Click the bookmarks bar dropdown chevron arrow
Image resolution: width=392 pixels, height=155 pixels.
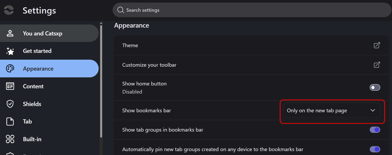[373, 110]
